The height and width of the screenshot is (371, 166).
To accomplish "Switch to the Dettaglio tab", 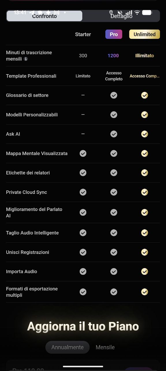I will click(121, 16).
